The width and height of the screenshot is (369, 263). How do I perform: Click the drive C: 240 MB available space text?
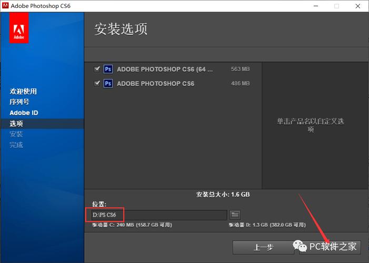tap(132, 225)
